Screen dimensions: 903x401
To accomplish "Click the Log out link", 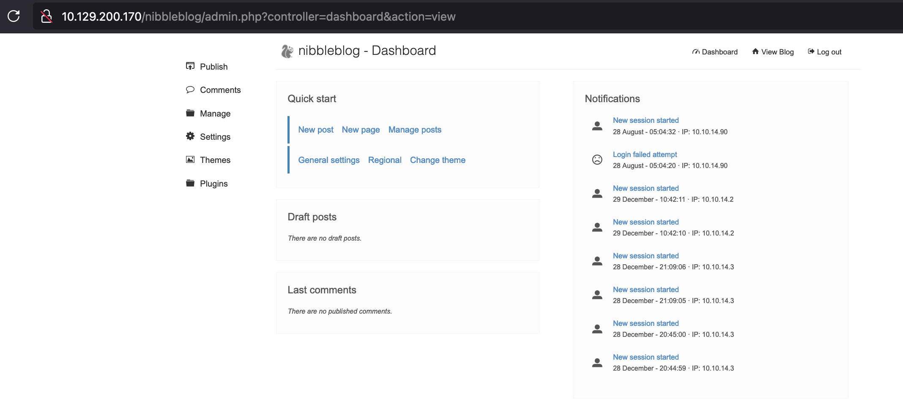I will click(x=829, y=52).
